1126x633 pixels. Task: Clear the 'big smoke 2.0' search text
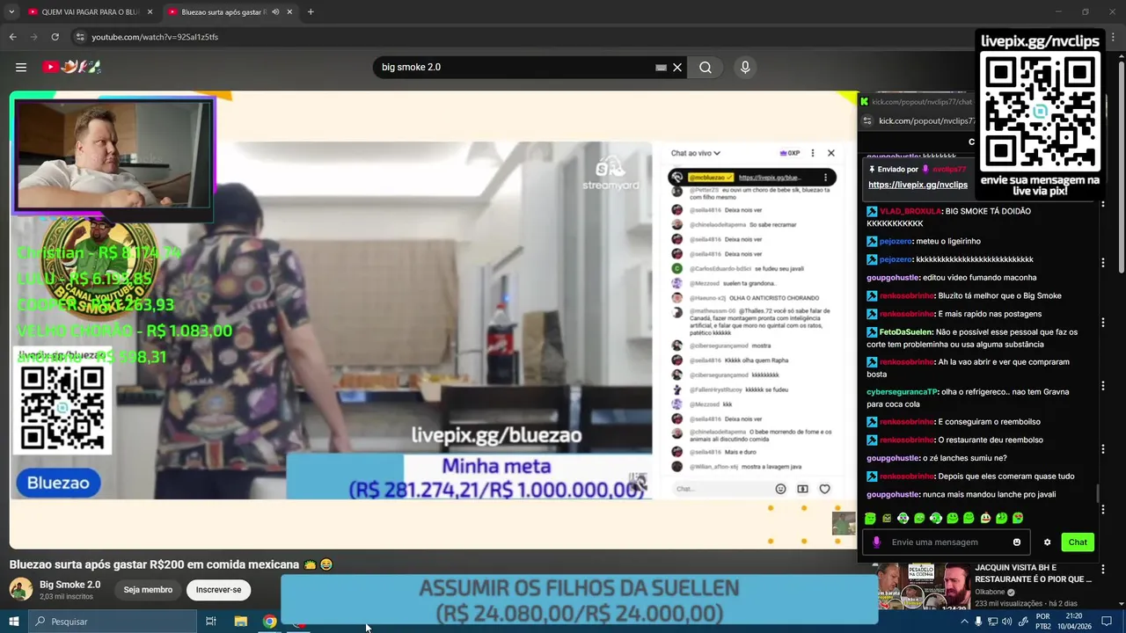677,68
